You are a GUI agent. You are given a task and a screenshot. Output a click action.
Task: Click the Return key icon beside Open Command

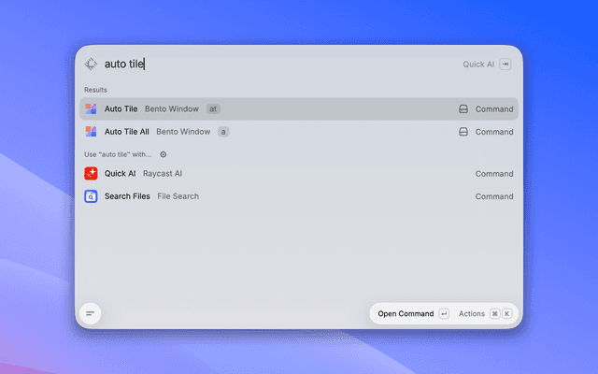tap(444, 314)
